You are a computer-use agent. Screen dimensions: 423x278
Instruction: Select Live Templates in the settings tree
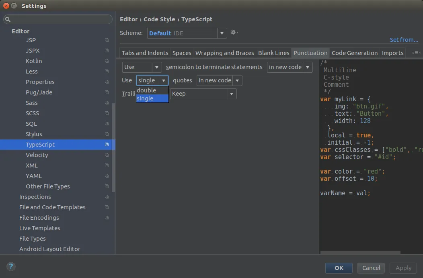[x=40, y=228]
